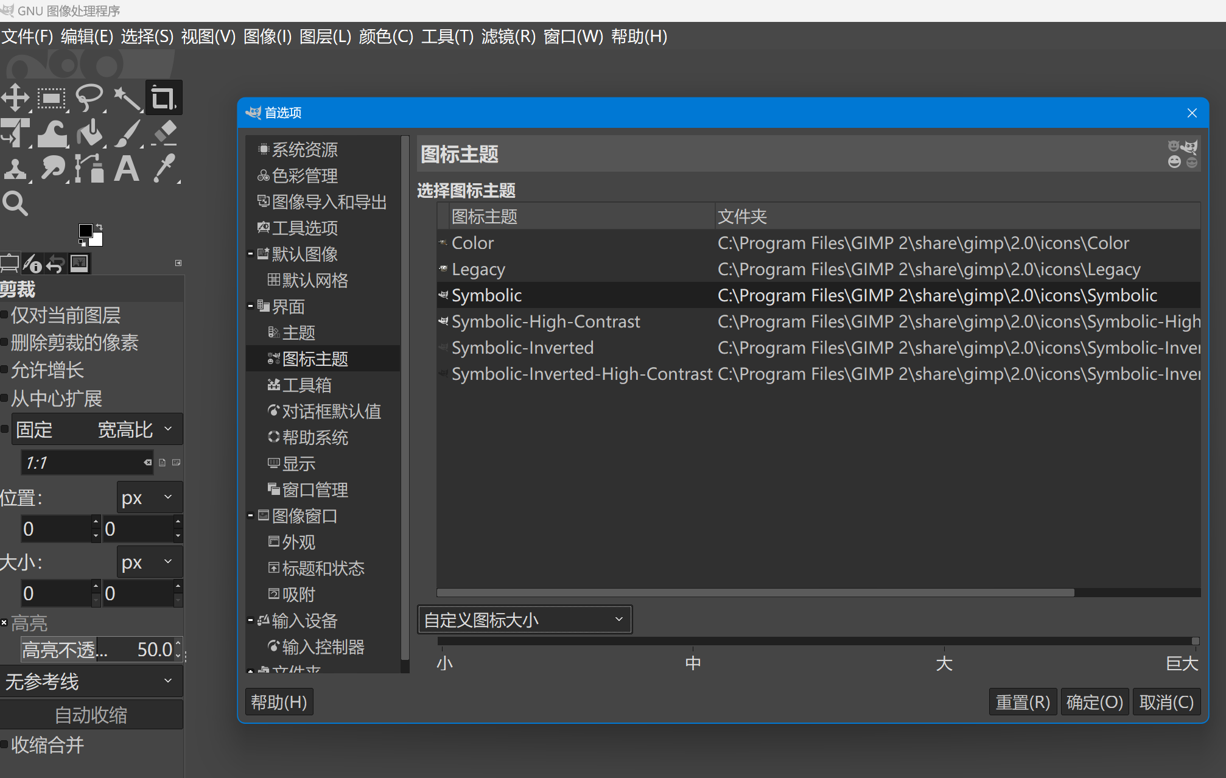Open the 滤镜(R) menu
Image resolution: width=1226 pixels, height=778 pixels.
click(508, 37)
